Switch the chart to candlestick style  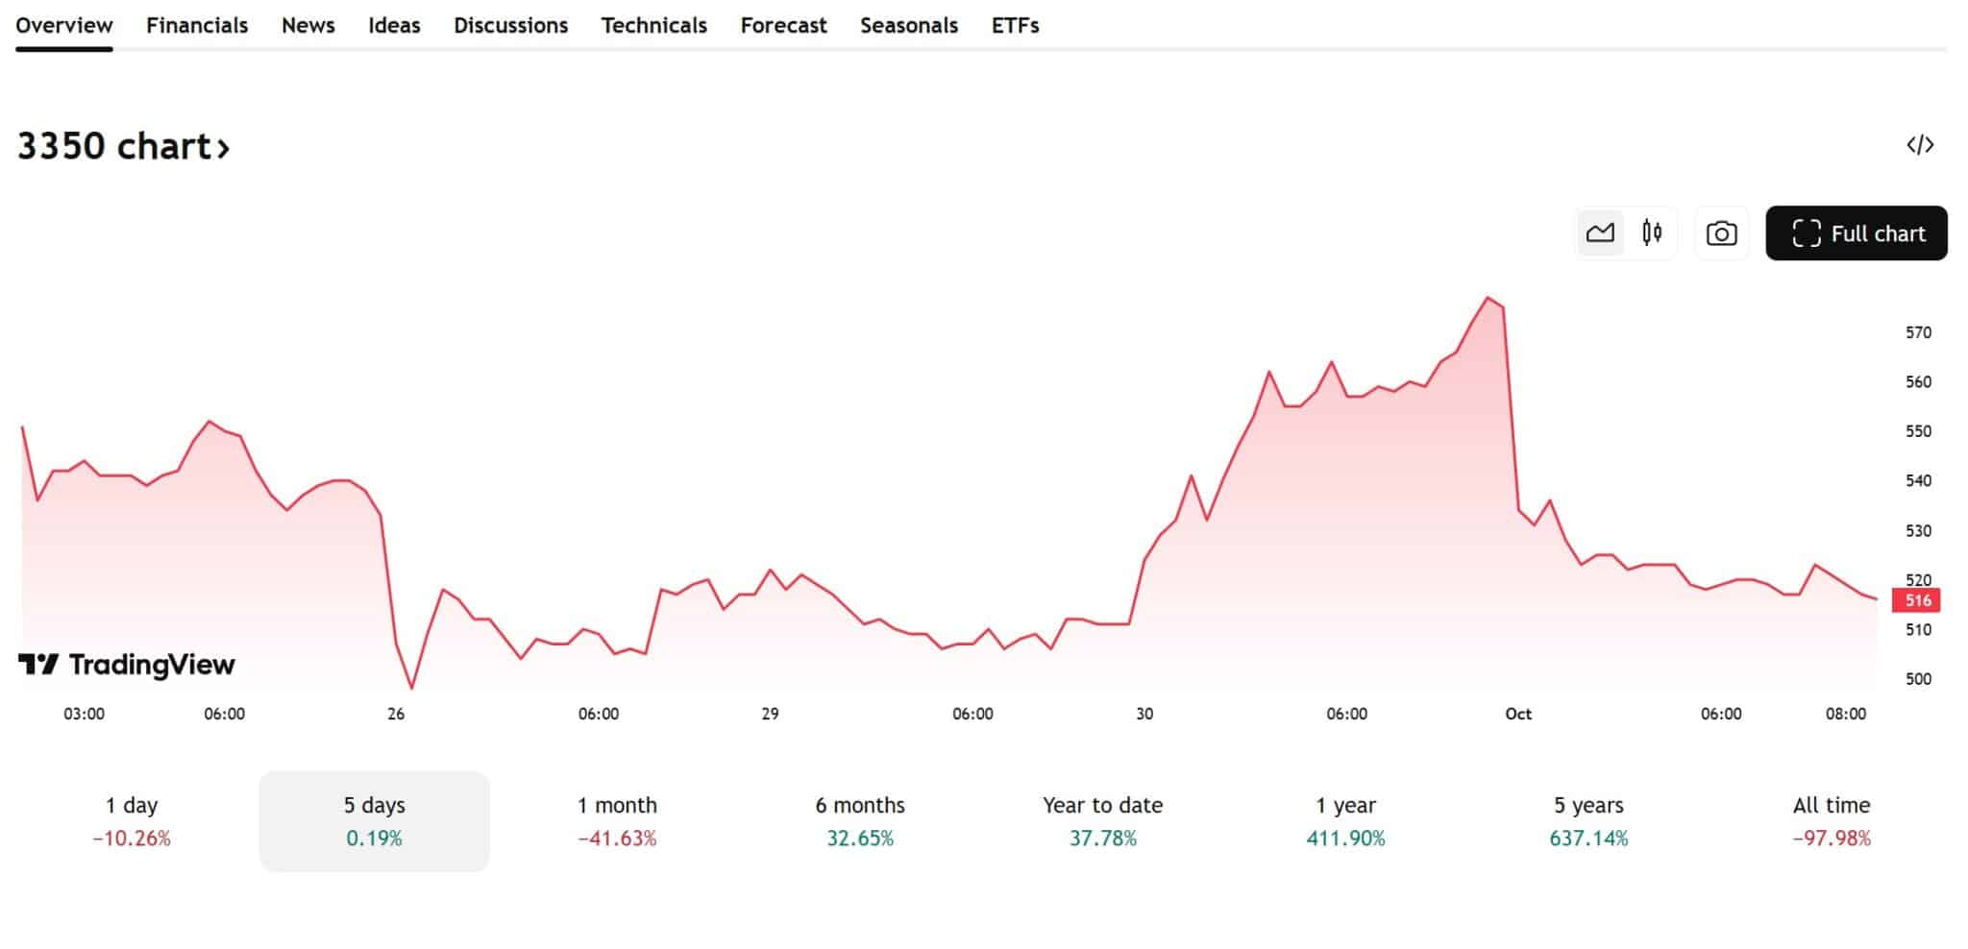point(1653,232)
